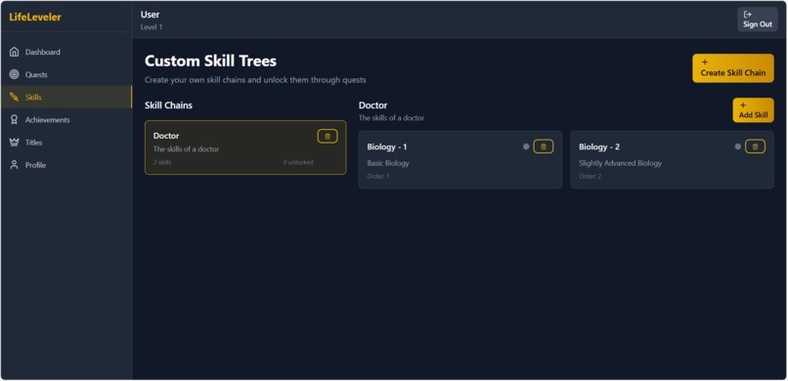Open the Biology - 2 skill card
This screenshot has height=381, width=788.
(x=672, y=159)
